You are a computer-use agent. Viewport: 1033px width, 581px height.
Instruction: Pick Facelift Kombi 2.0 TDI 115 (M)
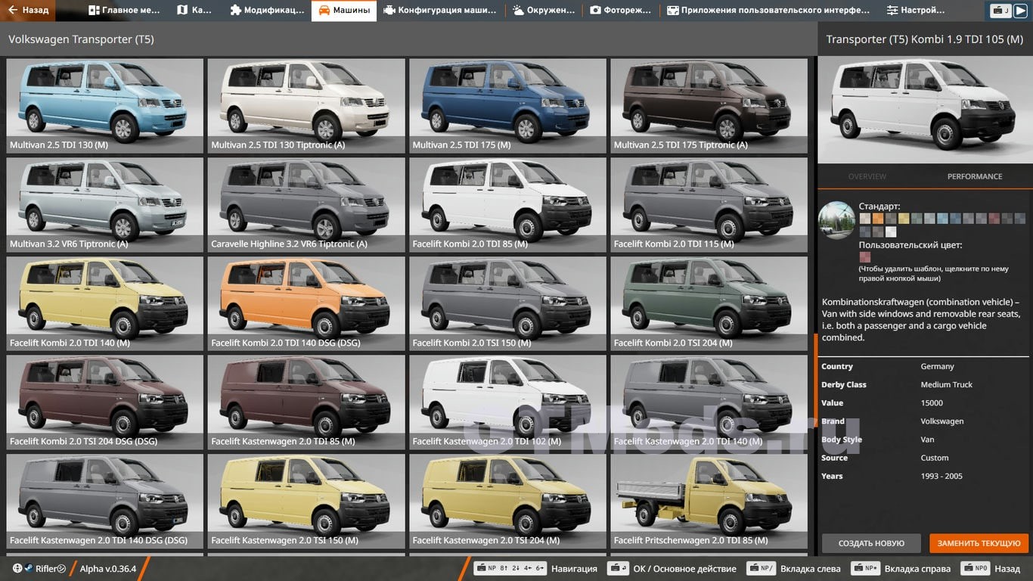pyautogui.click(x=709, y=205)
